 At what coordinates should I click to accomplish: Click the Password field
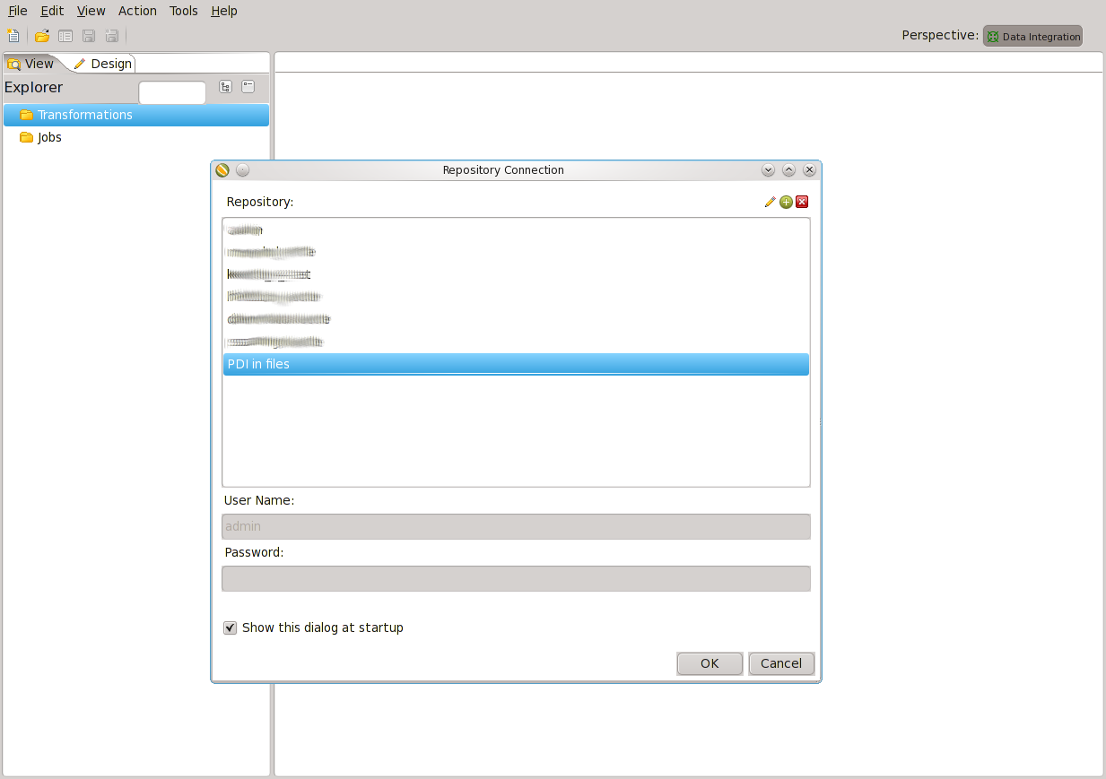516,578
